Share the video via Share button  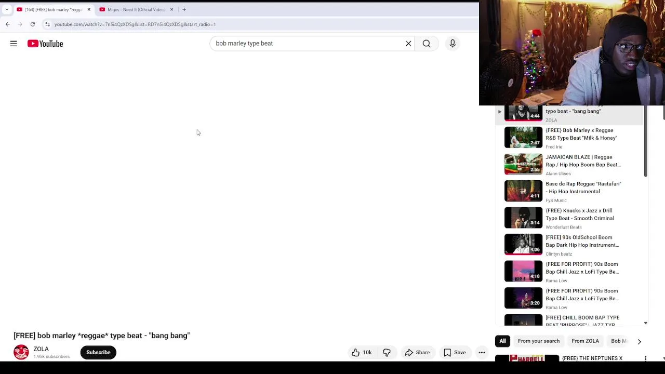[x=417, y=353]
